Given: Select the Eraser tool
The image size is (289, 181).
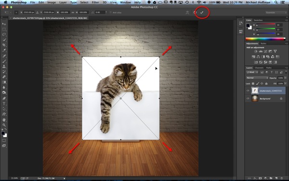Looking at the screenshot, I should click(4, 77).
